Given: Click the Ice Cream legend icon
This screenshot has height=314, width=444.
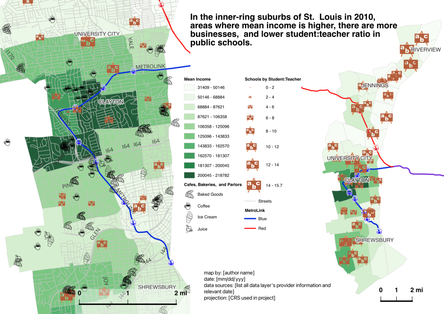Looking at the screenshot, I should click(x=189, y=217).
